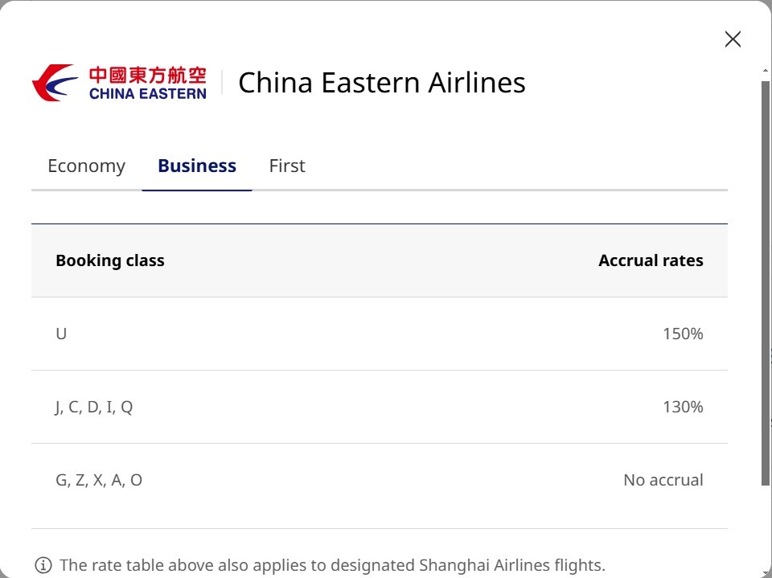Open the First class tab
This screenshot has width=772, height=578.
tap(287, 166)
